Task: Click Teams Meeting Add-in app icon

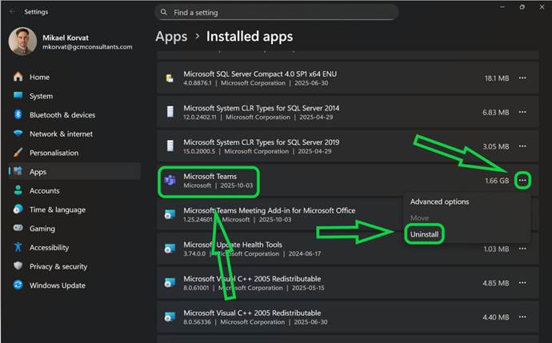Action: point(170,214)
